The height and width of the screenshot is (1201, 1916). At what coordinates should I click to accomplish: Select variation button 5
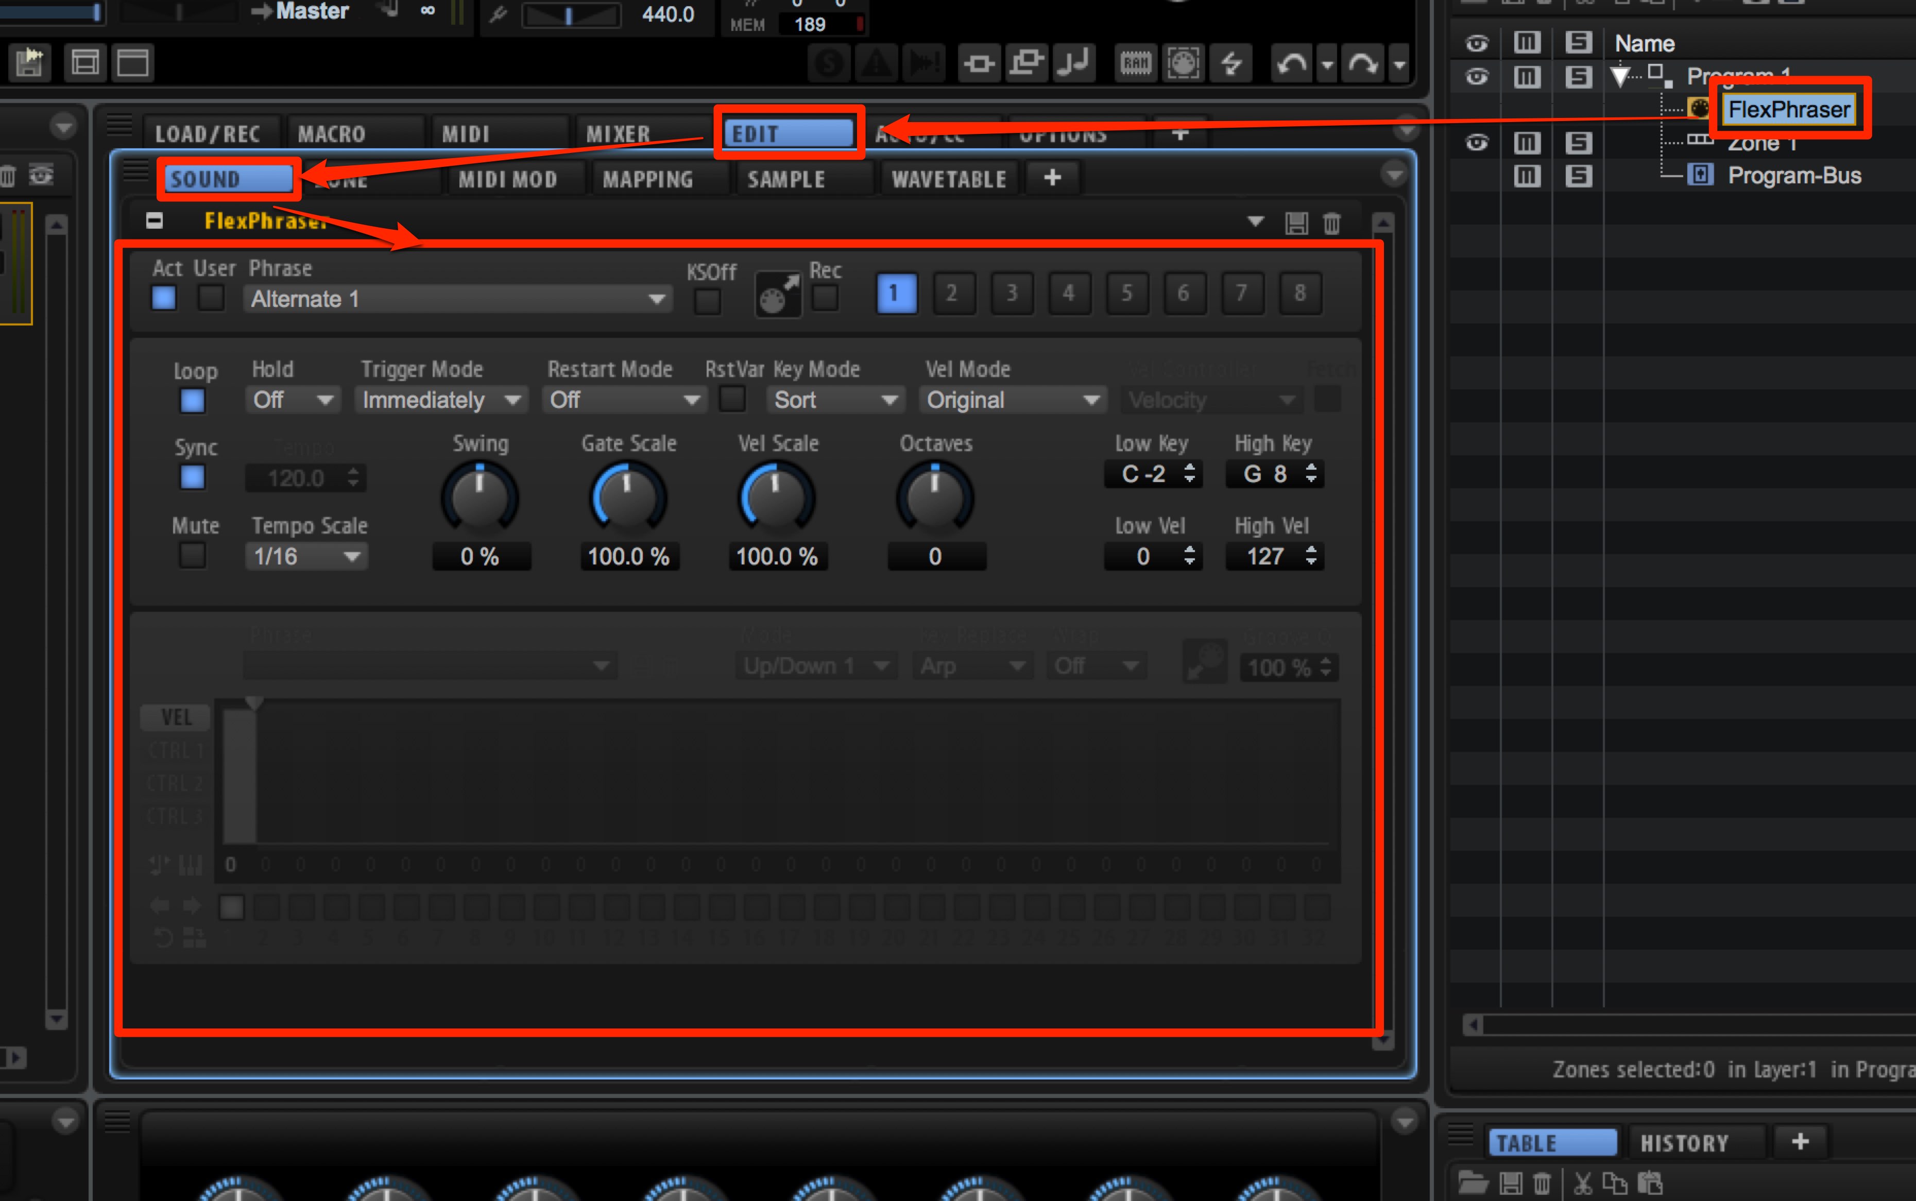[1126, 294]
